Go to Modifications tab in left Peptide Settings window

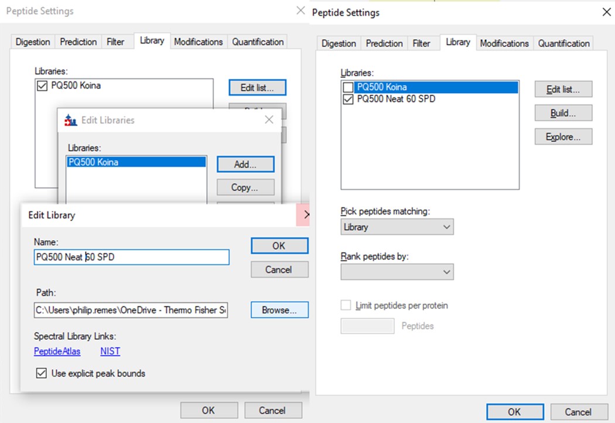tap(199, 42)
